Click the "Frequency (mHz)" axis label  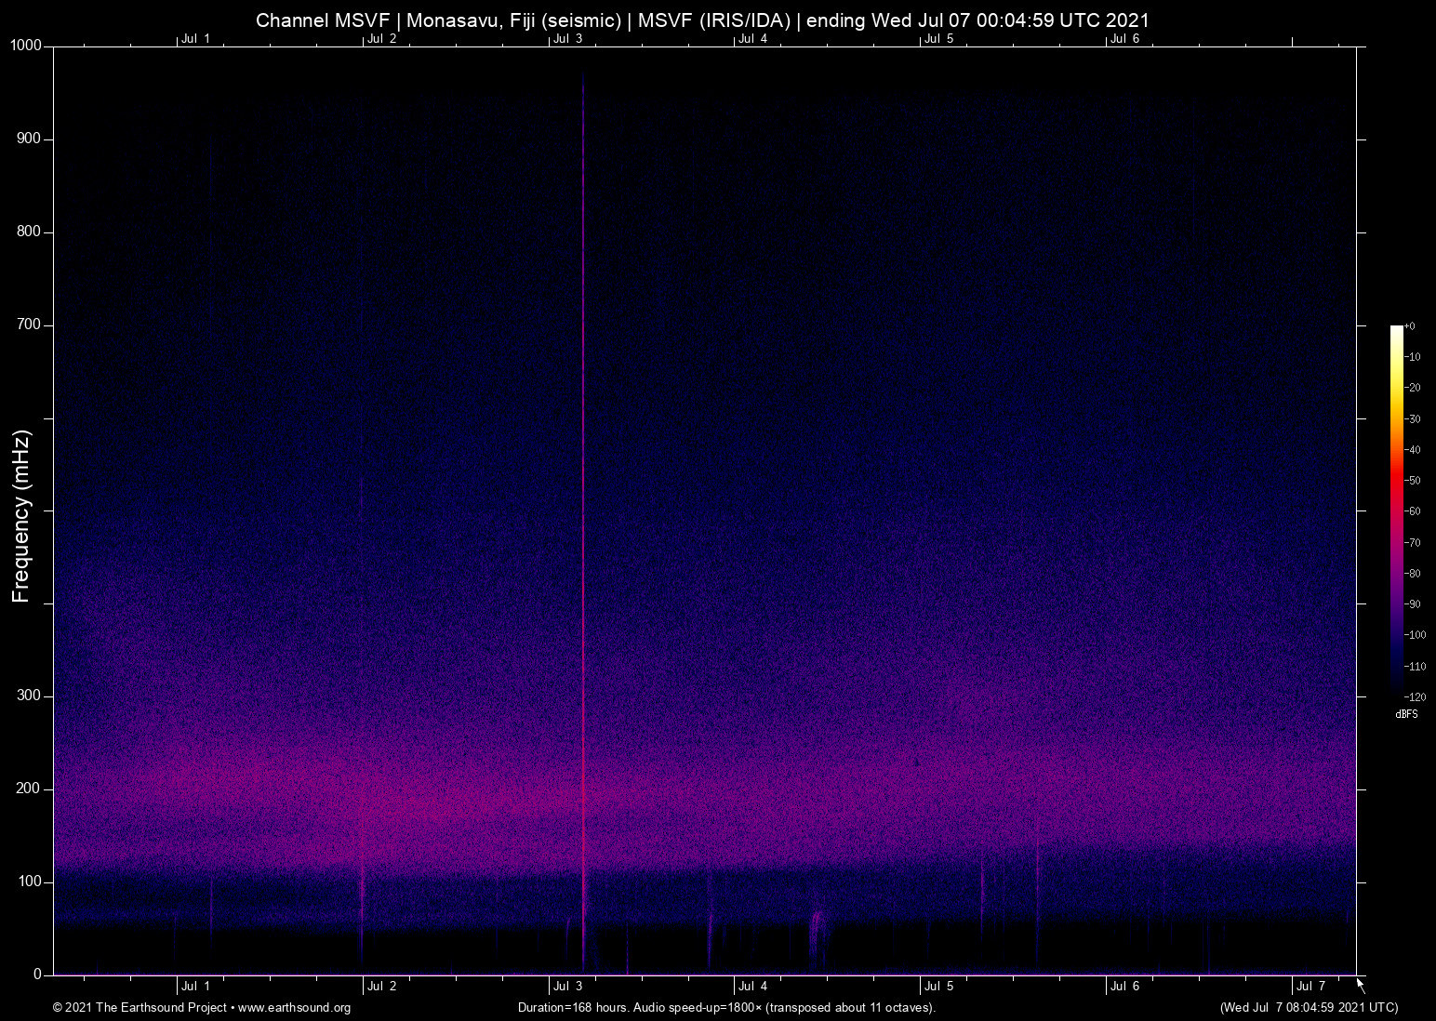[21, 516]
